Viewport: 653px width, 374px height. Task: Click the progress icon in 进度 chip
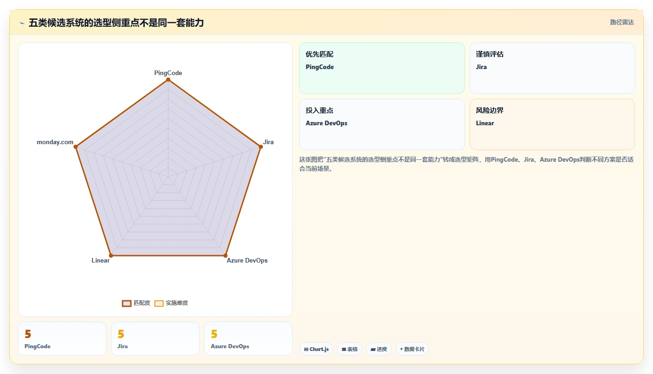pyautogui.click(x=373, y=349)
